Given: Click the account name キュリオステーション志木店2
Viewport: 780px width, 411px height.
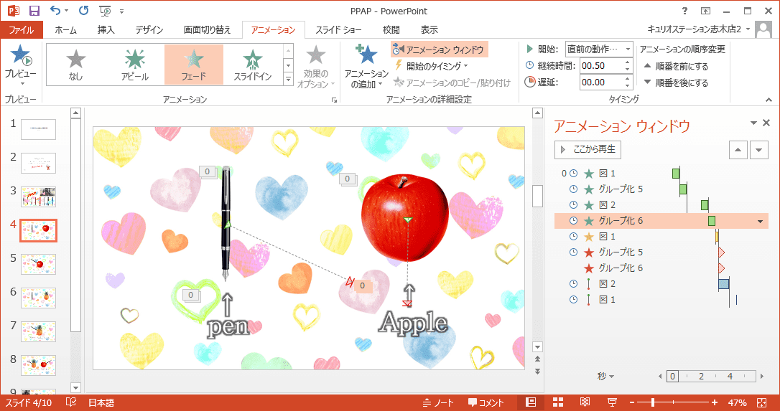Looking at the screenshot, I should point(695,30).
